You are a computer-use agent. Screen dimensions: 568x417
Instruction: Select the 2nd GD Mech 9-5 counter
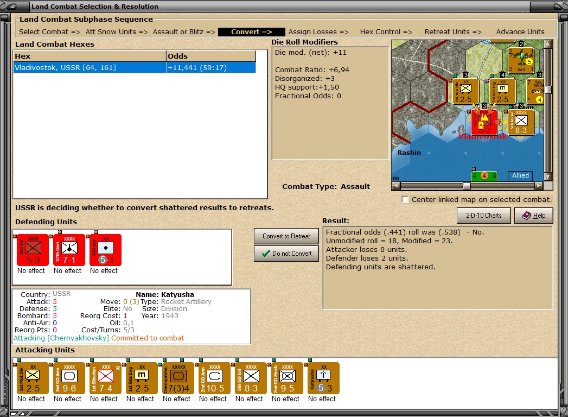[285, 378]
